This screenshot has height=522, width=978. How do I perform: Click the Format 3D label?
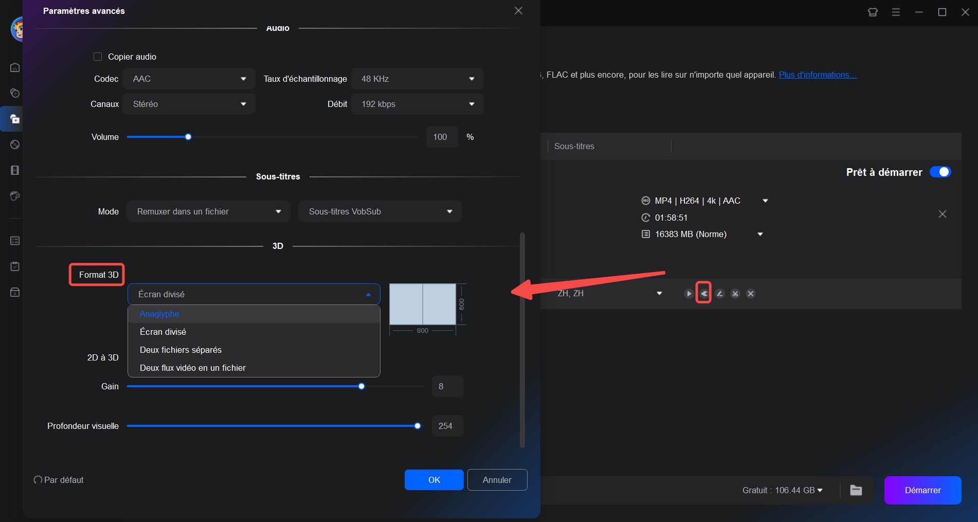tap(99, 275)
